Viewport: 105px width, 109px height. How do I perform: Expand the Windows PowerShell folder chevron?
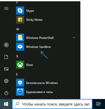74,38
